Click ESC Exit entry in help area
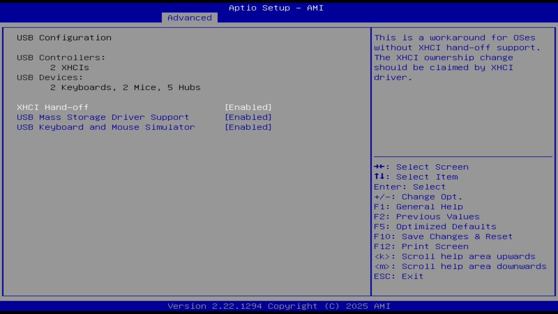 click(398, 276)
